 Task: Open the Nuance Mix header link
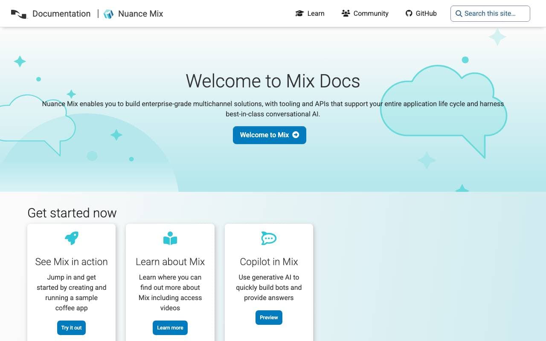[x=140, y=14]
